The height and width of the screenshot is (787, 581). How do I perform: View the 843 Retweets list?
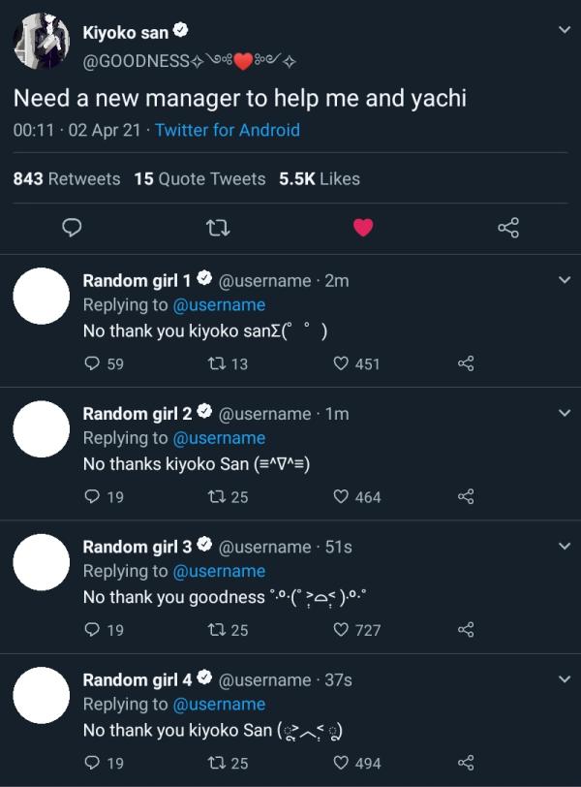[x=67, y=178]
